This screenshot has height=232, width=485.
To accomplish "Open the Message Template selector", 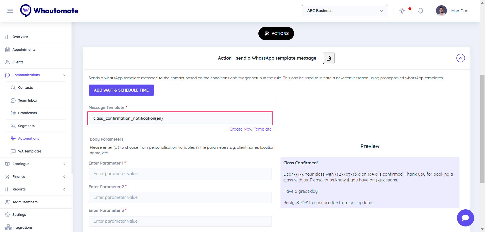I will point(180,118).
